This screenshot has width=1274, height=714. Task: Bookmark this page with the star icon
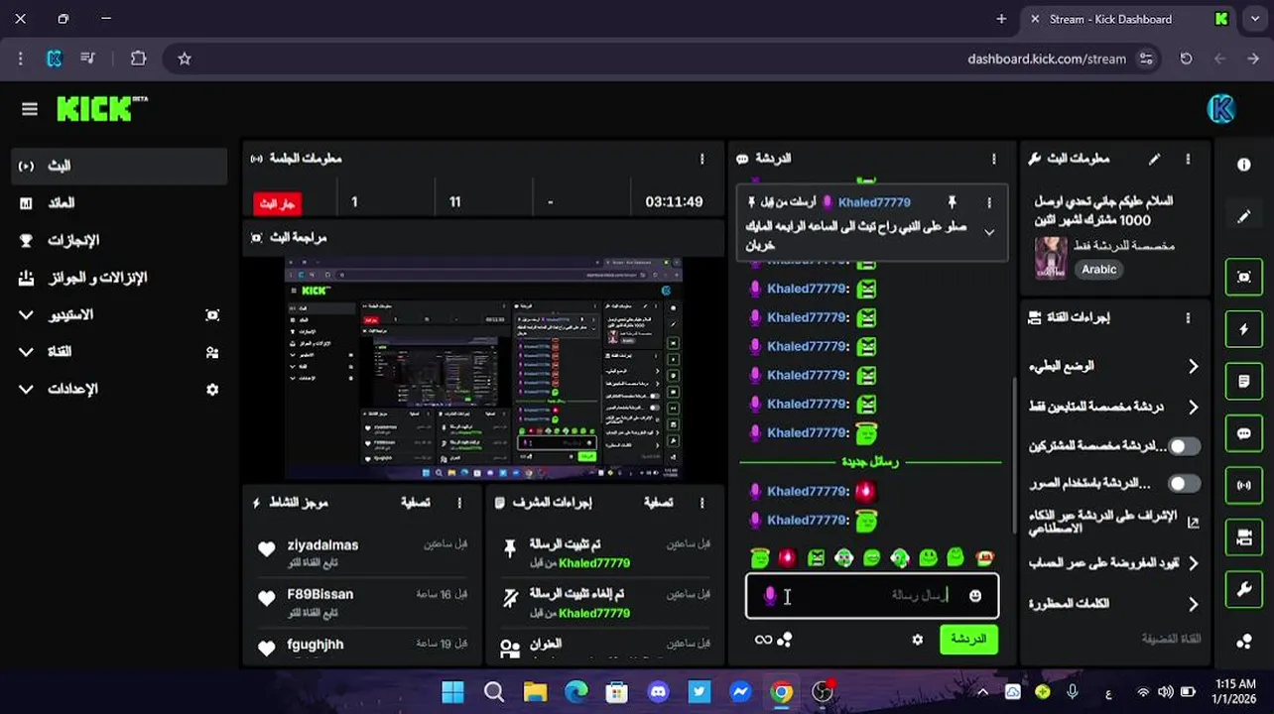pos(185,59)
